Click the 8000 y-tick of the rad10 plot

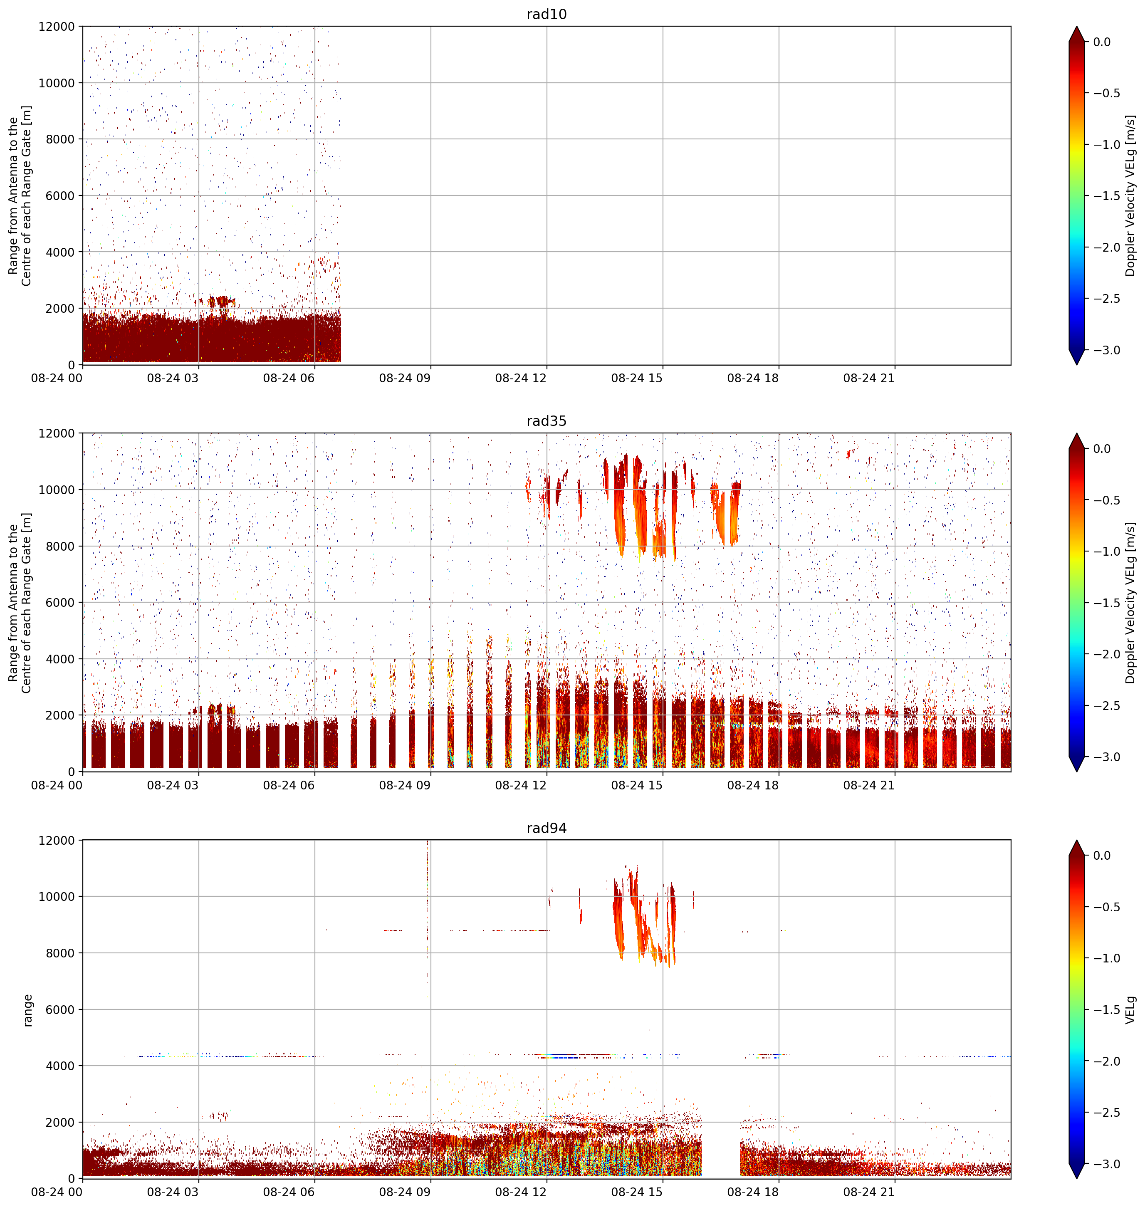pos(60,139)
